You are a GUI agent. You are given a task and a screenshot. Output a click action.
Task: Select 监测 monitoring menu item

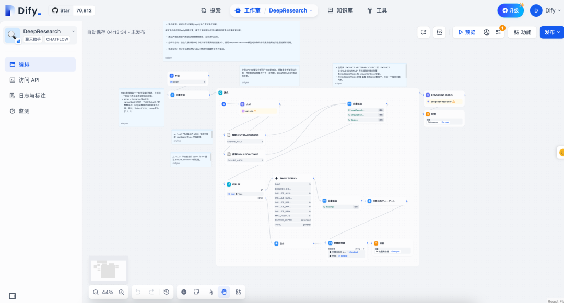40,111
